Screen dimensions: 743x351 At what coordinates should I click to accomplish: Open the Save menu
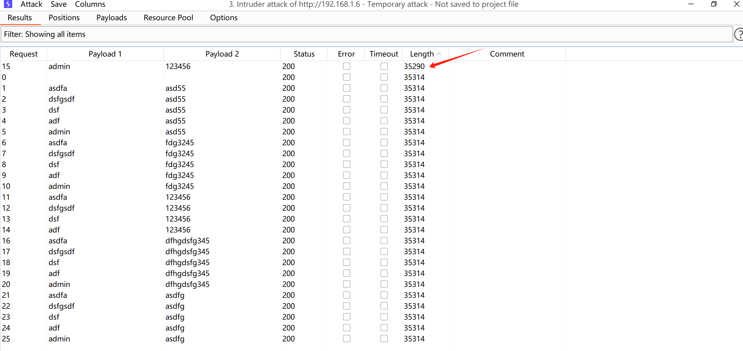pos(58,4)
